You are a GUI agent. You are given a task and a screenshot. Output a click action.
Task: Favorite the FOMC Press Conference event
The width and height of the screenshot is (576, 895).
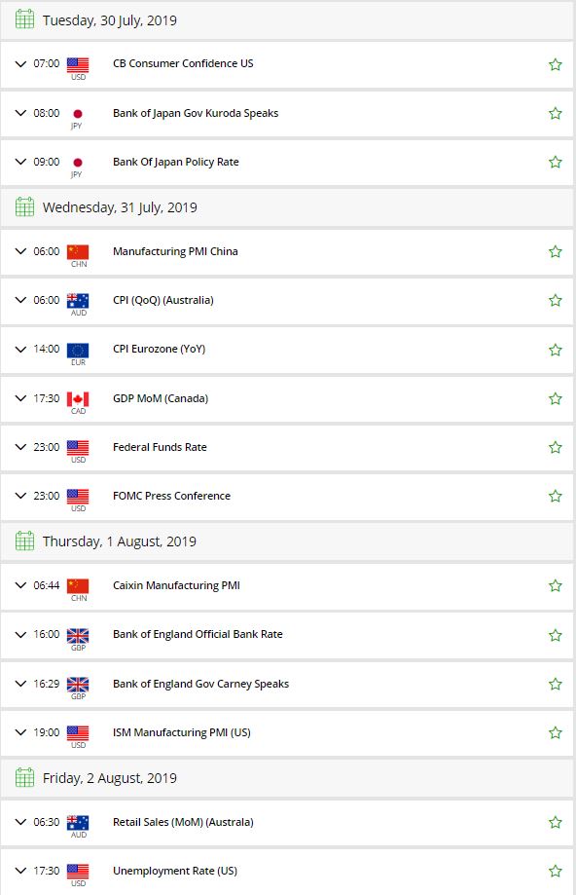[556, 495]
